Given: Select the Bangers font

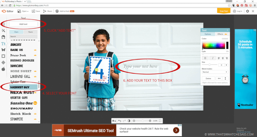Looking at the screenshot, I should (x=16, y=45).
